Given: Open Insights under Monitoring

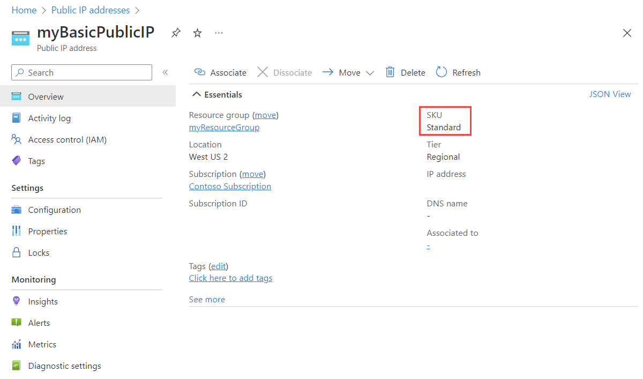Looking at the screenshot, I should tap(42, 301).
